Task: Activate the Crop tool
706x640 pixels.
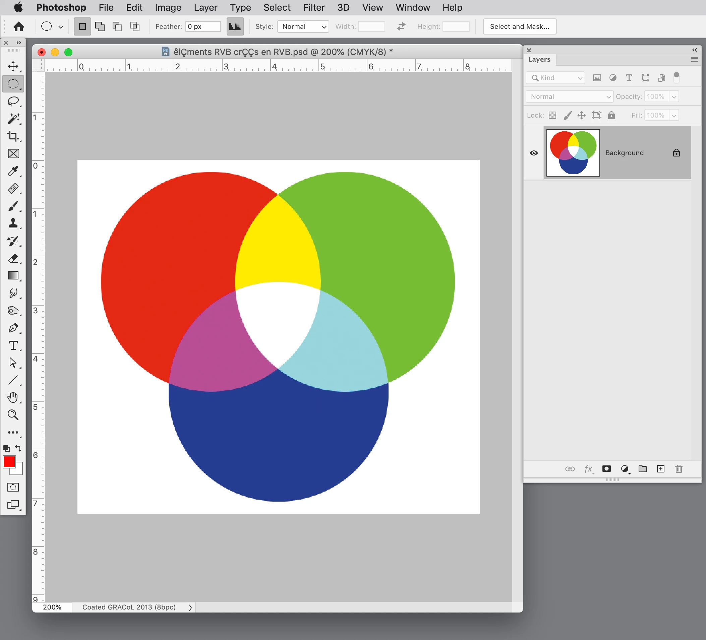Action: [x=13, y=136]
